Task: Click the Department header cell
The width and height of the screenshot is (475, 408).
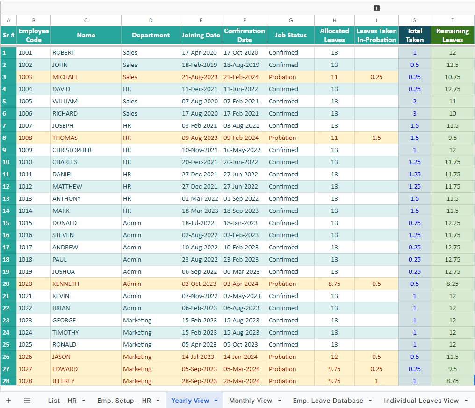Action: coord(151,35)
